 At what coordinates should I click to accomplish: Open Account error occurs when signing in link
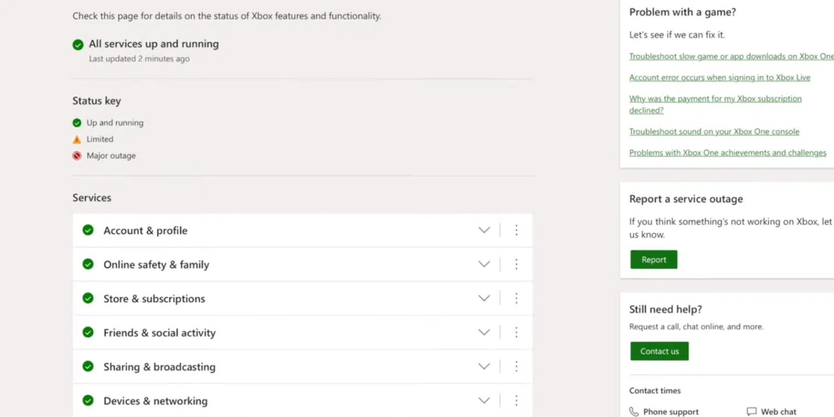(x=719, y=77)
